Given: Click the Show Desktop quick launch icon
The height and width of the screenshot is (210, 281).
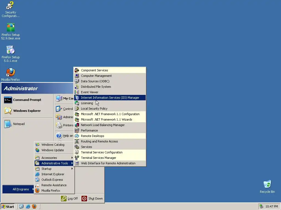Looking at the screenshot, I should 21,206.
